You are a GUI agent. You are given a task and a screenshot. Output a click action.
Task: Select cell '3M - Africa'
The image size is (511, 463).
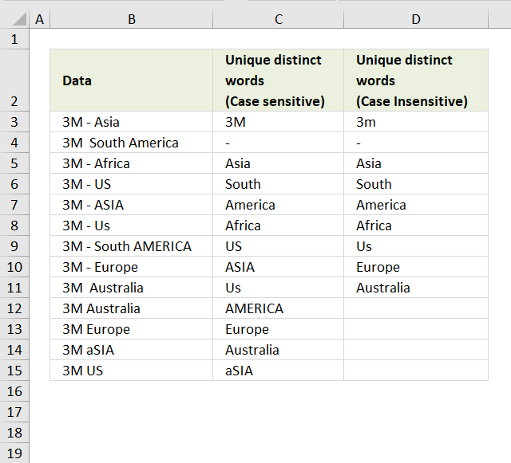coord(131,163)
